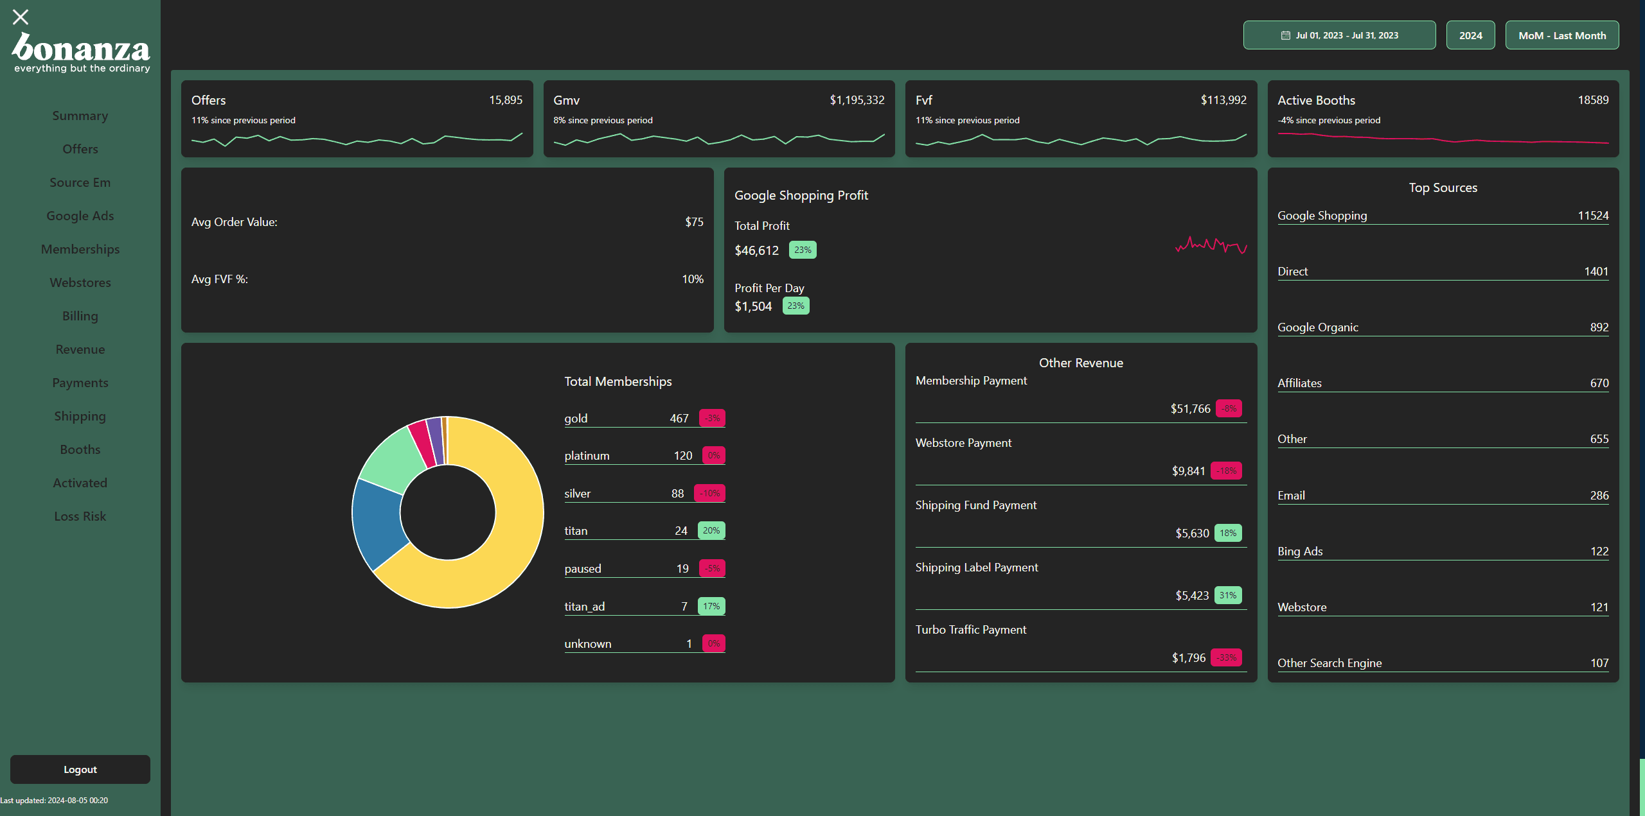Click the Other Search Engine row
This screenshot has width=1645, height=816.
coord(1443,663)
